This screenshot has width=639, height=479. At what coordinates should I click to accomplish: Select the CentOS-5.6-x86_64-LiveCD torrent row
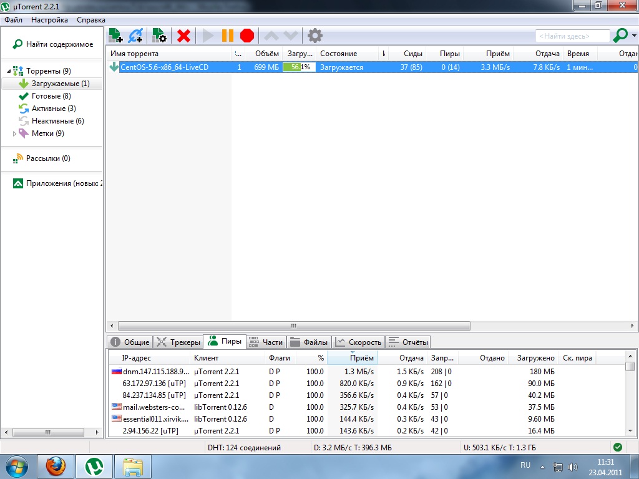tap(373, 67)
